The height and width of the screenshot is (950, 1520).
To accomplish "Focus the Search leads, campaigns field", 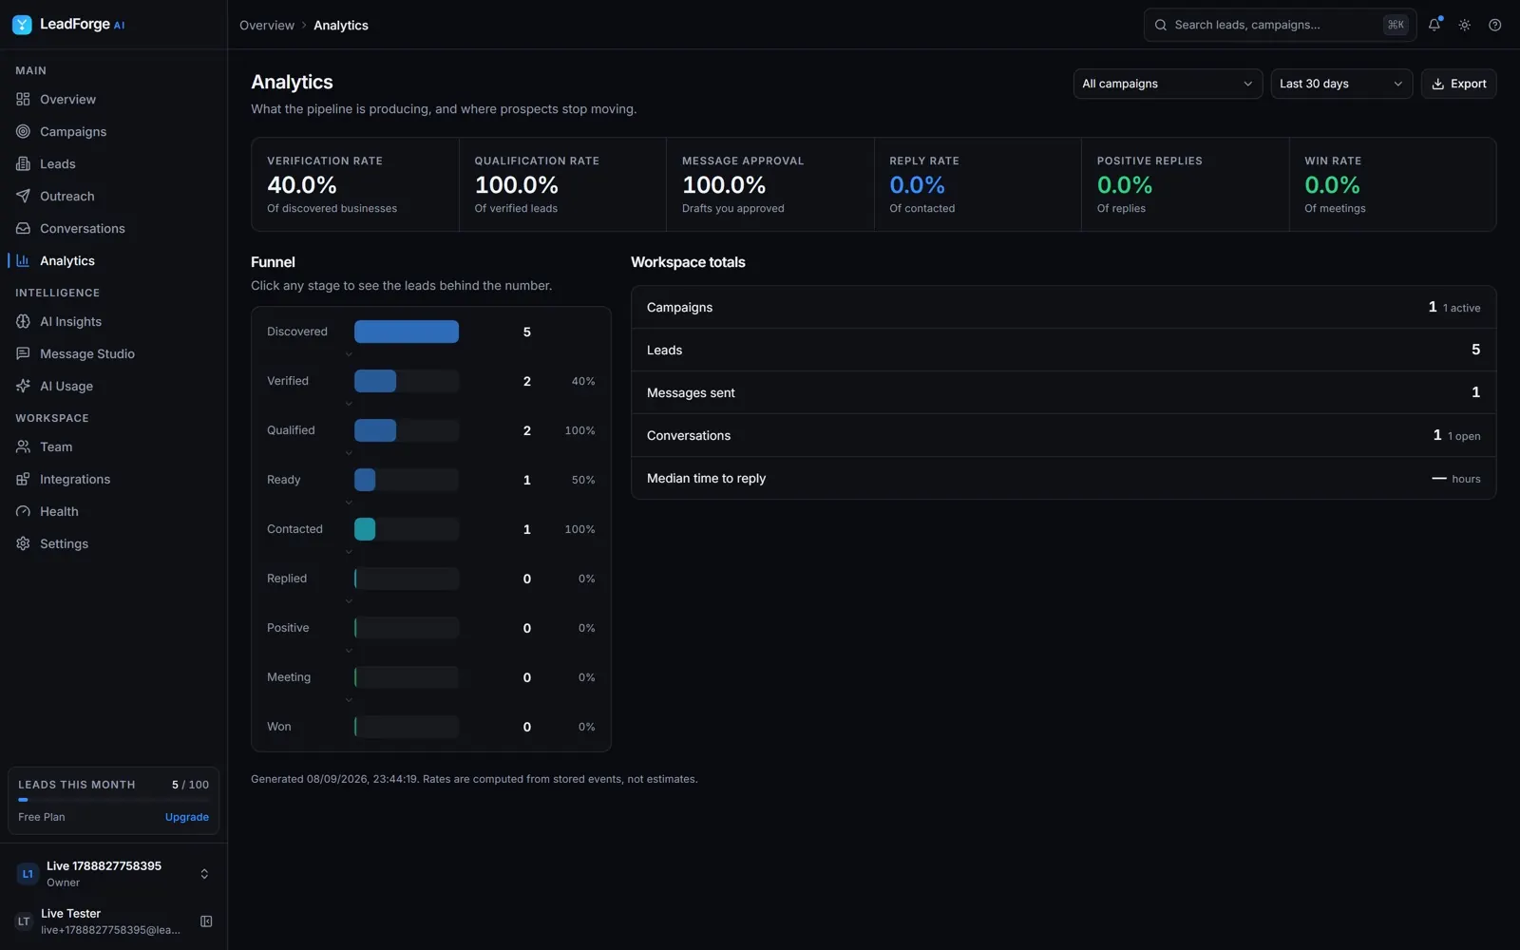I will [1280, 25].
